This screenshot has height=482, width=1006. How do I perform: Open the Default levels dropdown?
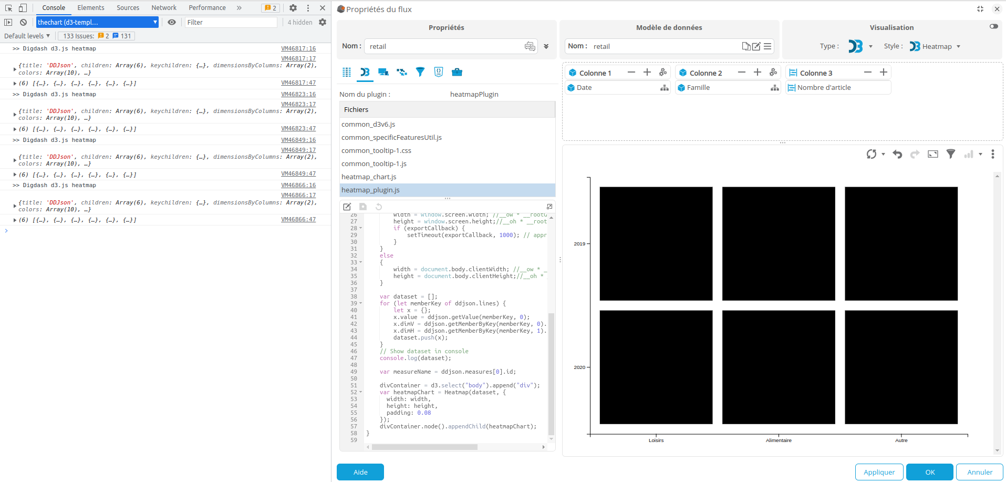point(27,36)
